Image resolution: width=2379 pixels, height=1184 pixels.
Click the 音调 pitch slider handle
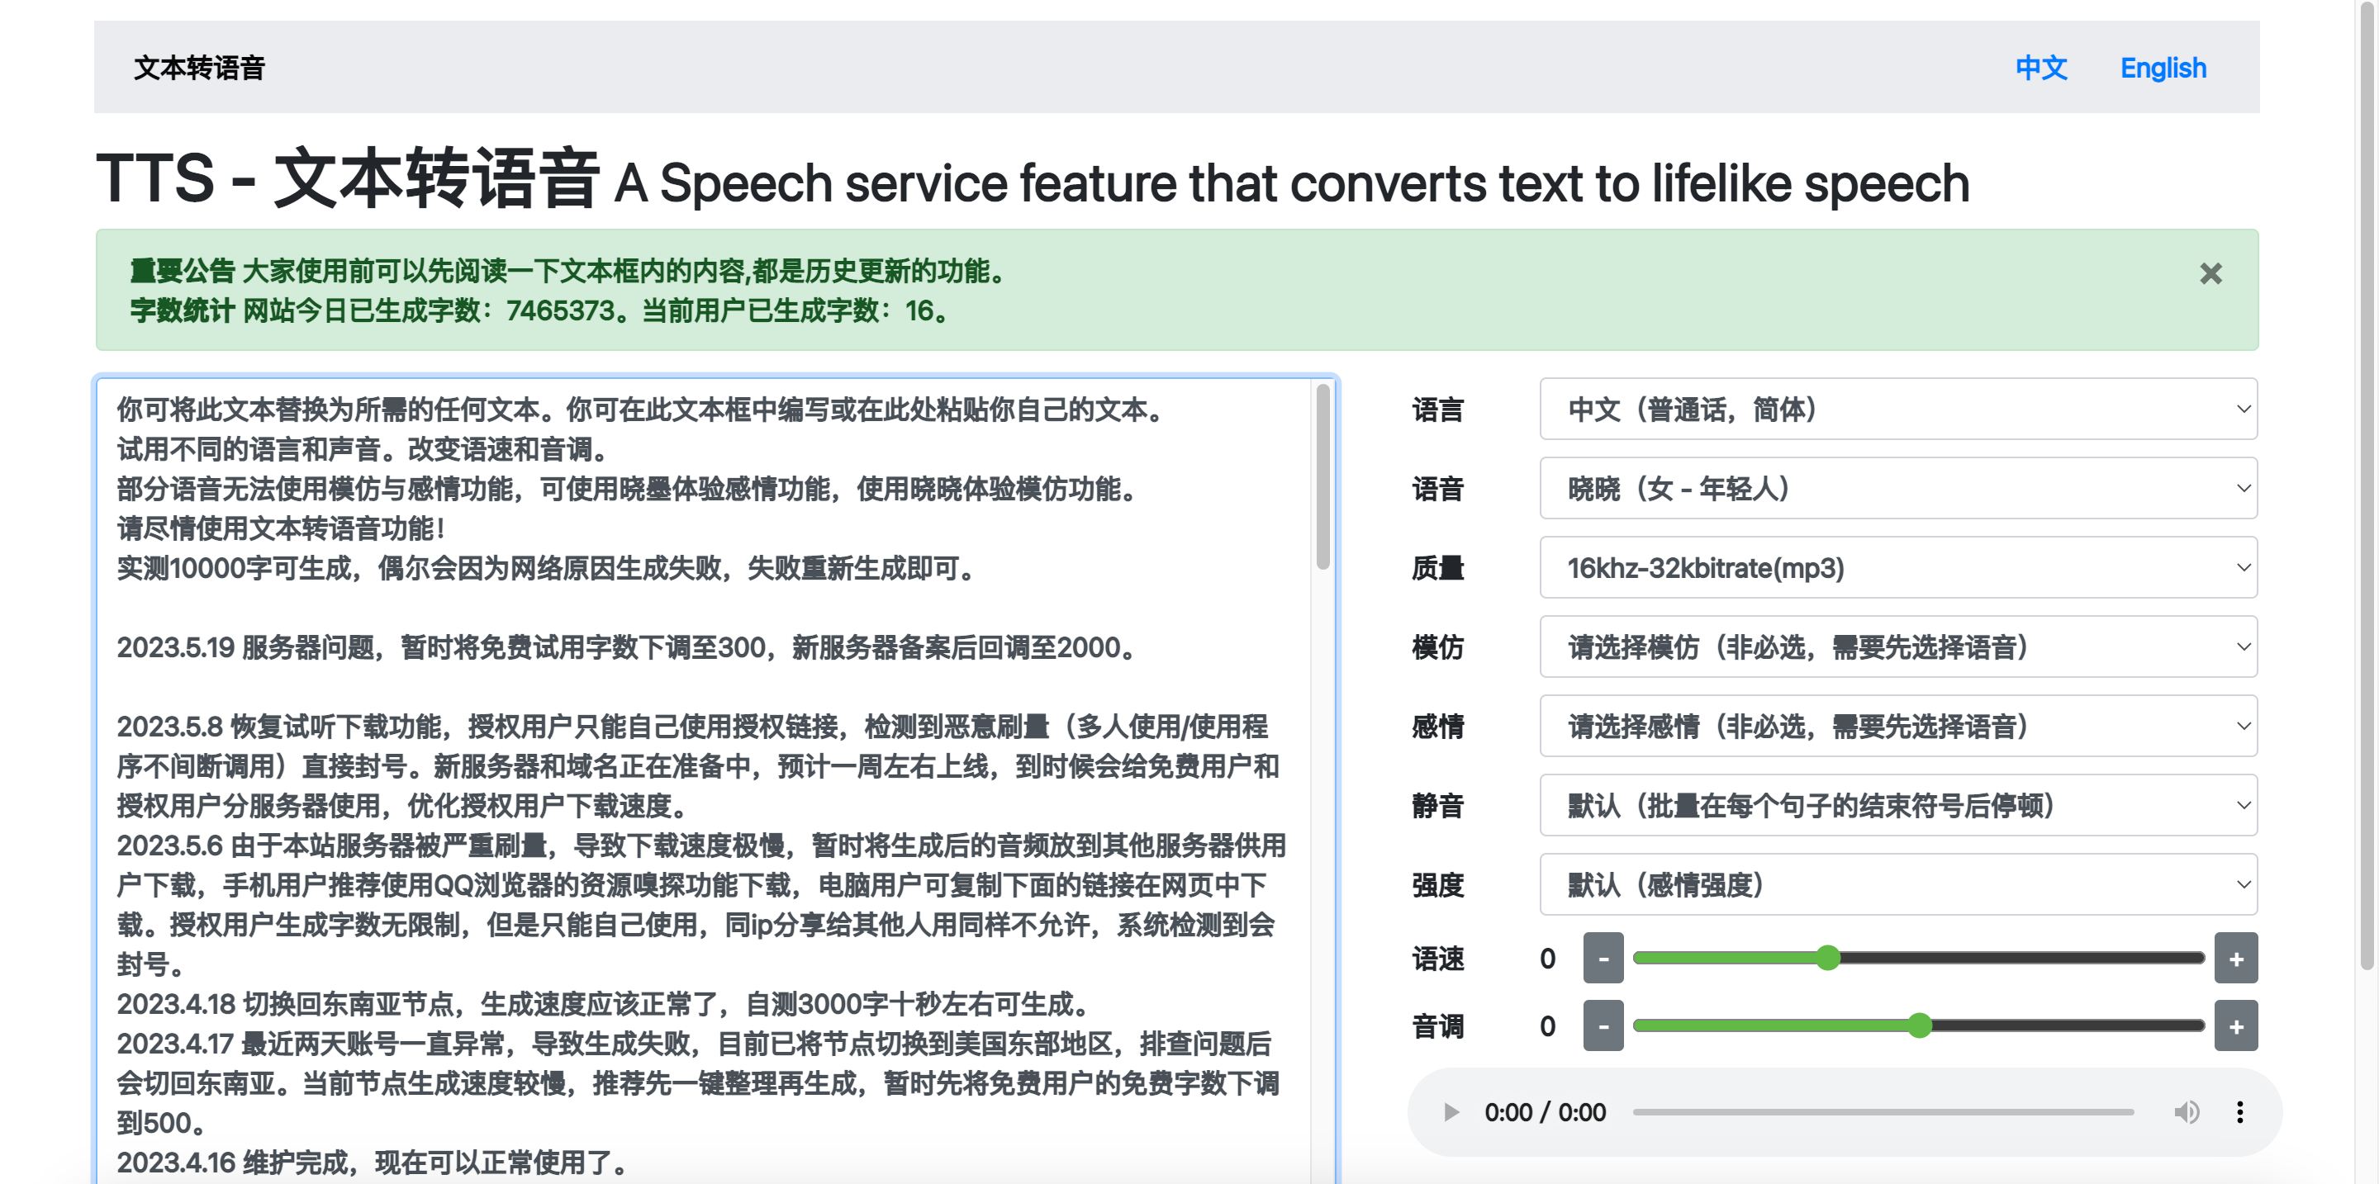point(1919,1025)
